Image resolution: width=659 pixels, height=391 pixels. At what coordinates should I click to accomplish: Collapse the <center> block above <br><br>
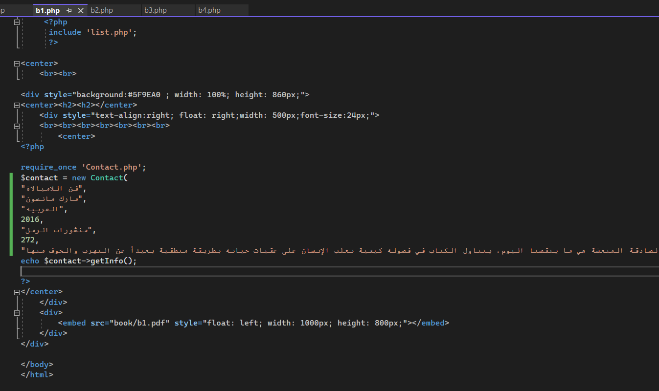click(x=17, y=64)
